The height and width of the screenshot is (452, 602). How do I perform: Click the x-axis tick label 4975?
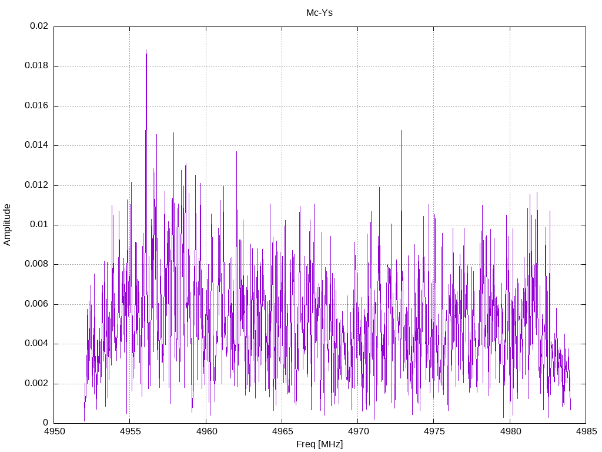434,431
